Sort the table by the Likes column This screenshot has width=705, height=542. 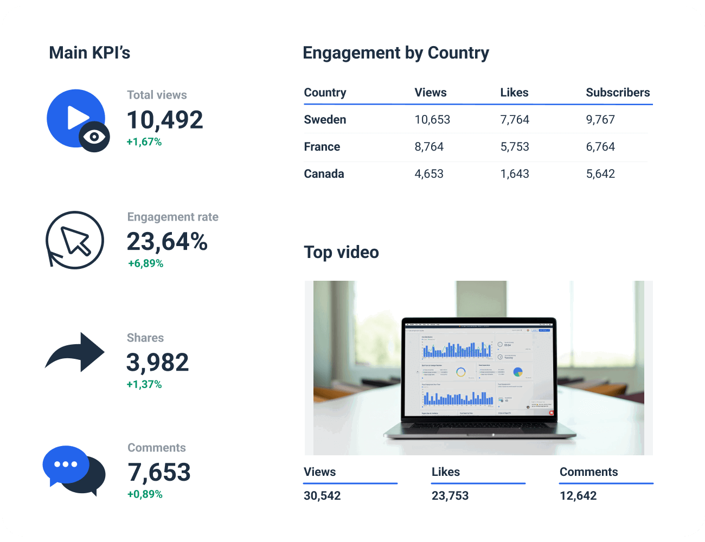(514, 92)
